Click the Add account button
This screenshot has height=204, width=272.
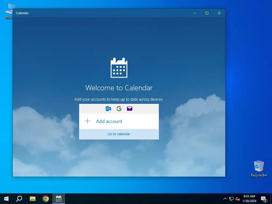pos(119,121)
